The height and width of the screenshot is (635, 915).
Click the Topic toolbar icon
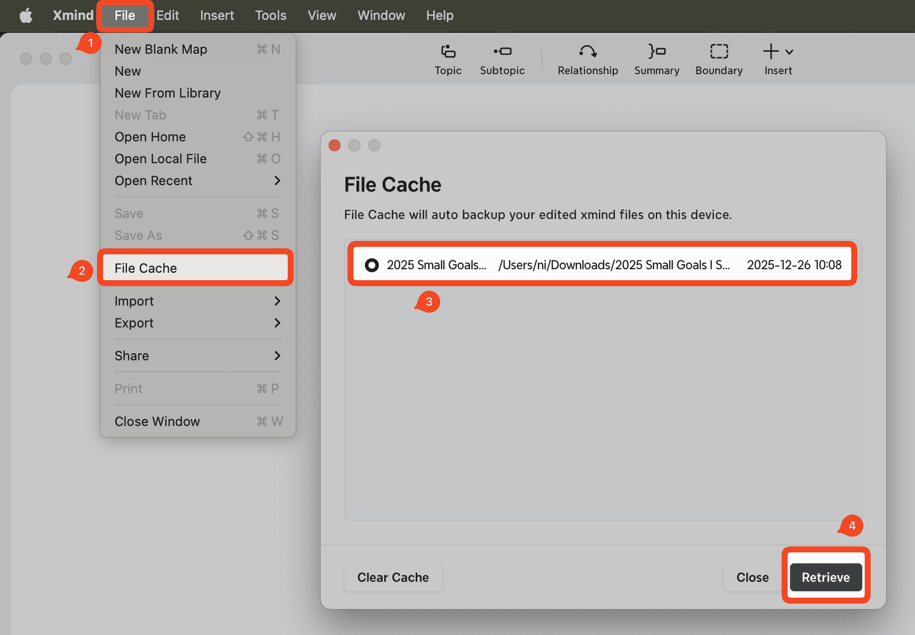(x=448, y=51)
